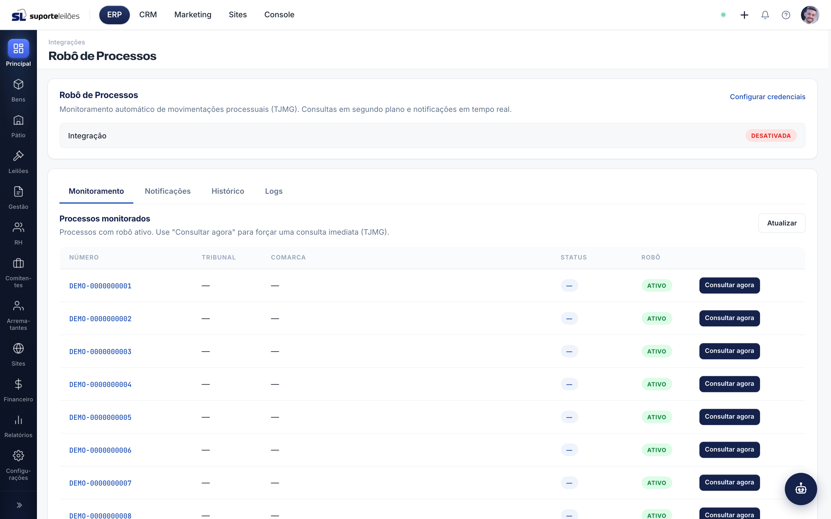Click the Configurar credenciais link
This screenshot has width=831, height=519.
(768, 97)
